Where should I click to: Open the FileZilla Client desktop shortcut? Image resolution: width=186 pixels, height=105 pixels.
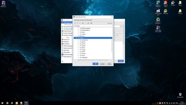coord(165,4)
